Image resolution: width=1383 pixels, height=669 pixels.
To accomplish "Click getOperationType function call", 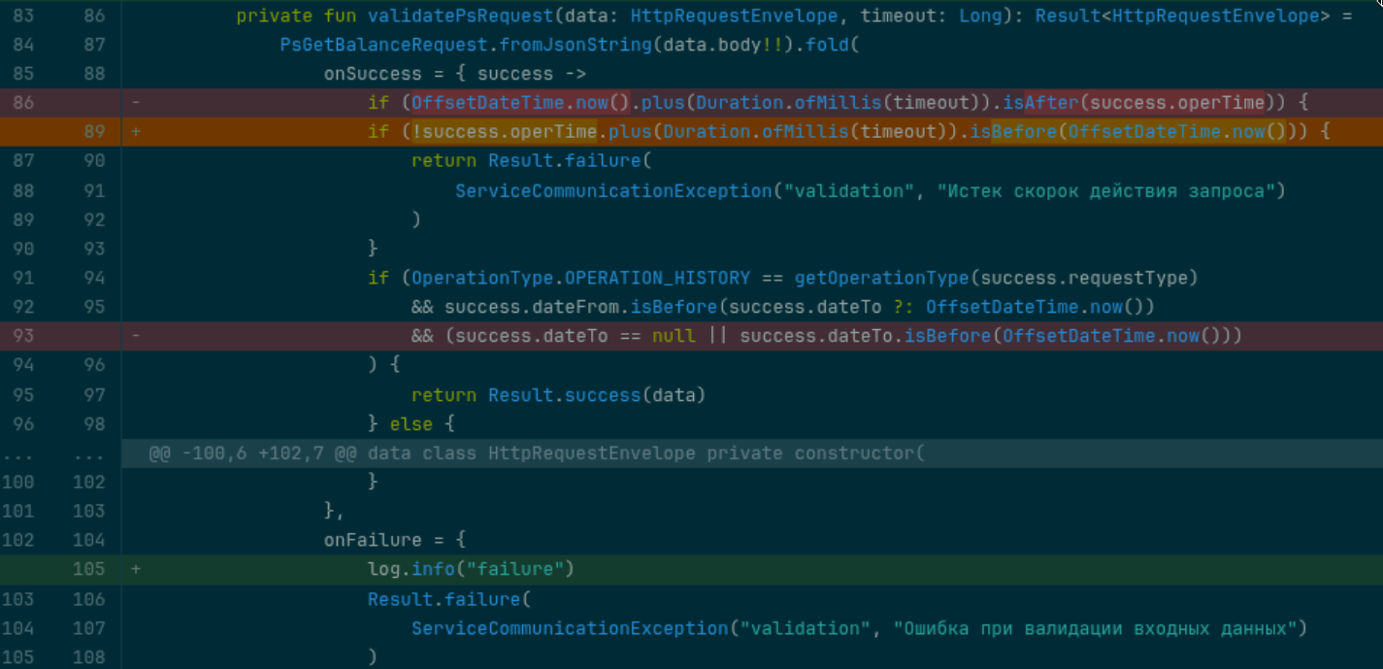I will pyautogui.click(x=881, y=278).
